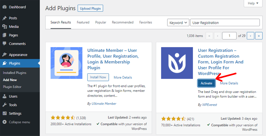Open the Ultimate Member author link
Image resolution: width=266 pixels, height=136 pixels.
tap(104, 103)
